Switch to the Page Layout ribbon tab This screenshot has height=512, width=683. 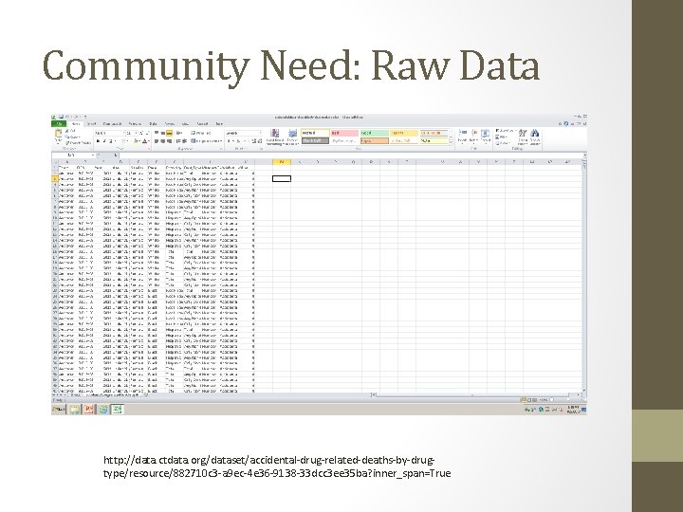tap(112, 123)
